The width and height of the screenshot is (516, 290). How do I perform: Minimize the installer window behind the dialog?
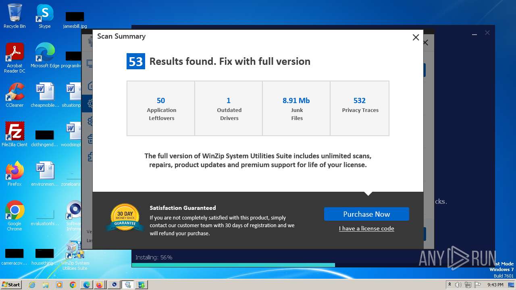click(474, 34)
